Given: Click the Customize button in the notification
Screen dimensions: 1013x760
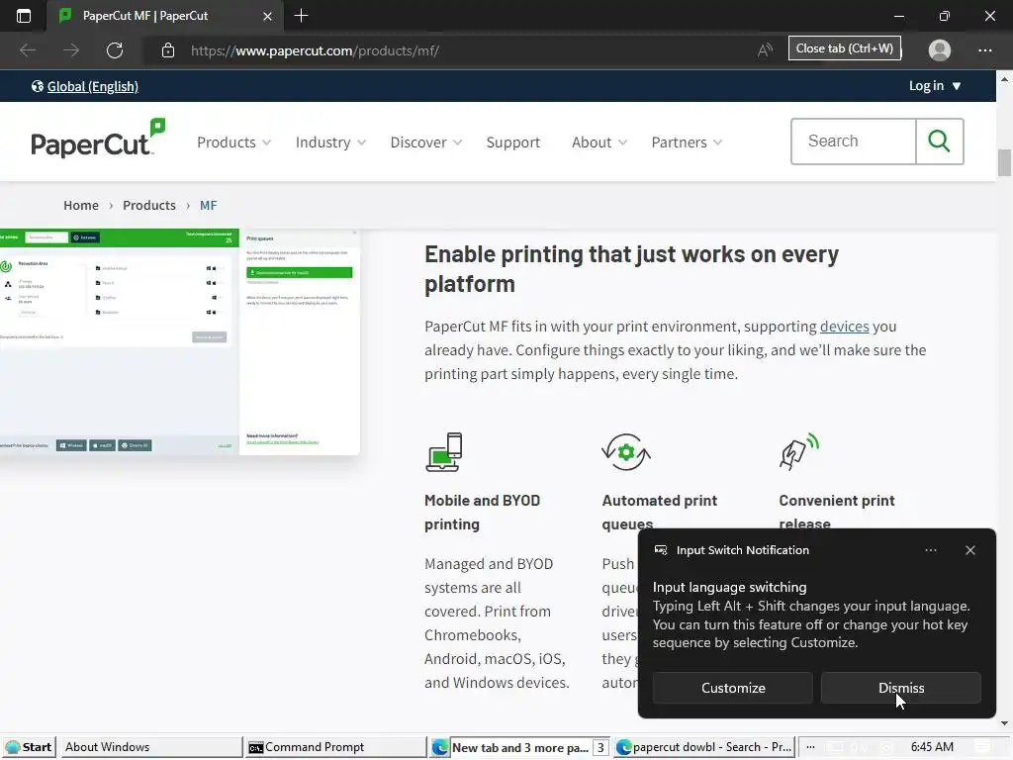Looking at the screenshot, I should [x=733, y=688].
